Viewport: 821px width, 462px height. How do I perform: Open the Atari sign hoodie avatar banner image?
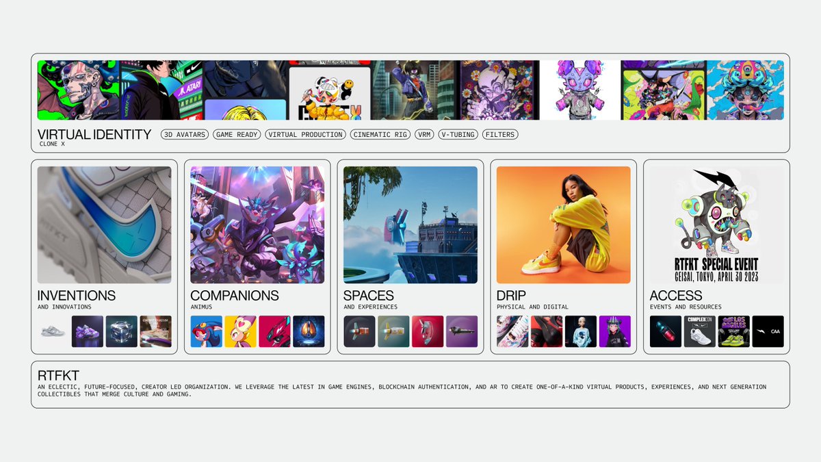(x=161, y=90)
